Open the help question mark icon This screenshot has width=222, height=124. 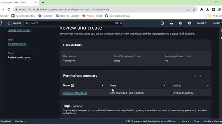[x=180, y=23]
